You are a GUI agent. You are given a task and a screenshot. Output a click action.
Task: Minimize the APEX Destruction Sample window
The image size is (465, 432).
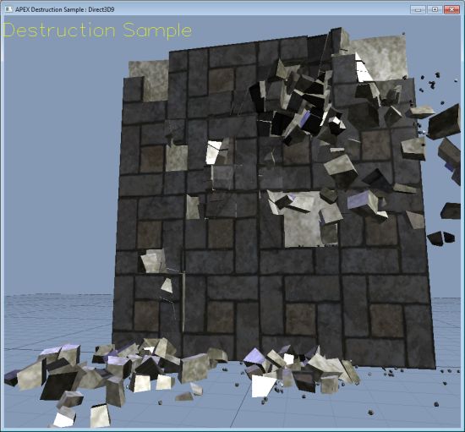pyautogui.click(x=418, y=9)
